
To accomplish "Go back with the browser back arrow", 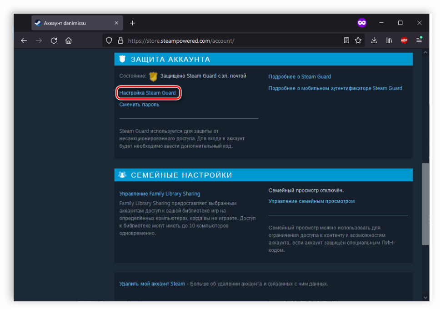I will click(24, 41).
